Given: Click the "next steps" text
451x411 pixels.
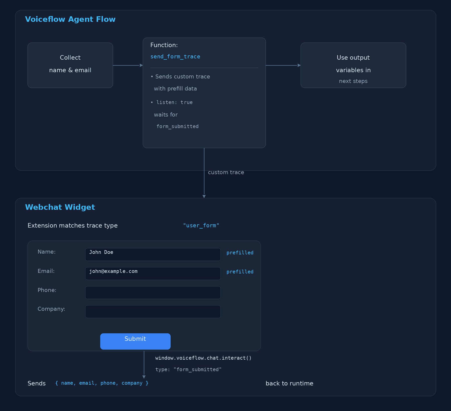Looking at the screenshot, I should coord(353,81).
